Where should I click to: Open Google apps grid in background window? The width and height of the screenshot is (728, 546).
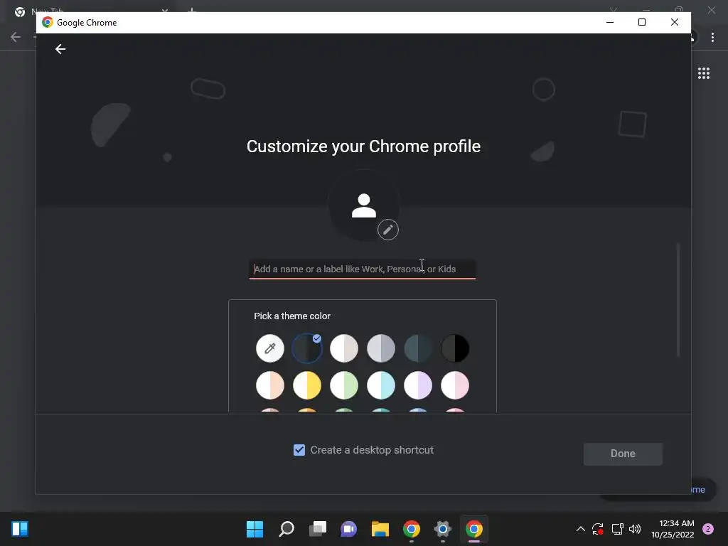click(x=703, y=73)
